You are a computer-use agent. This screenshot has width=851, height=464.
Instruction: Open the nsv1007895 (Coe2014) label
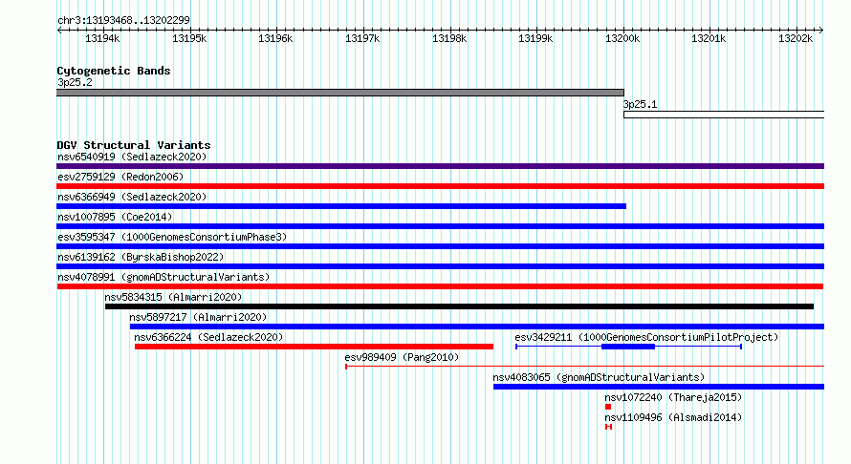115,217
